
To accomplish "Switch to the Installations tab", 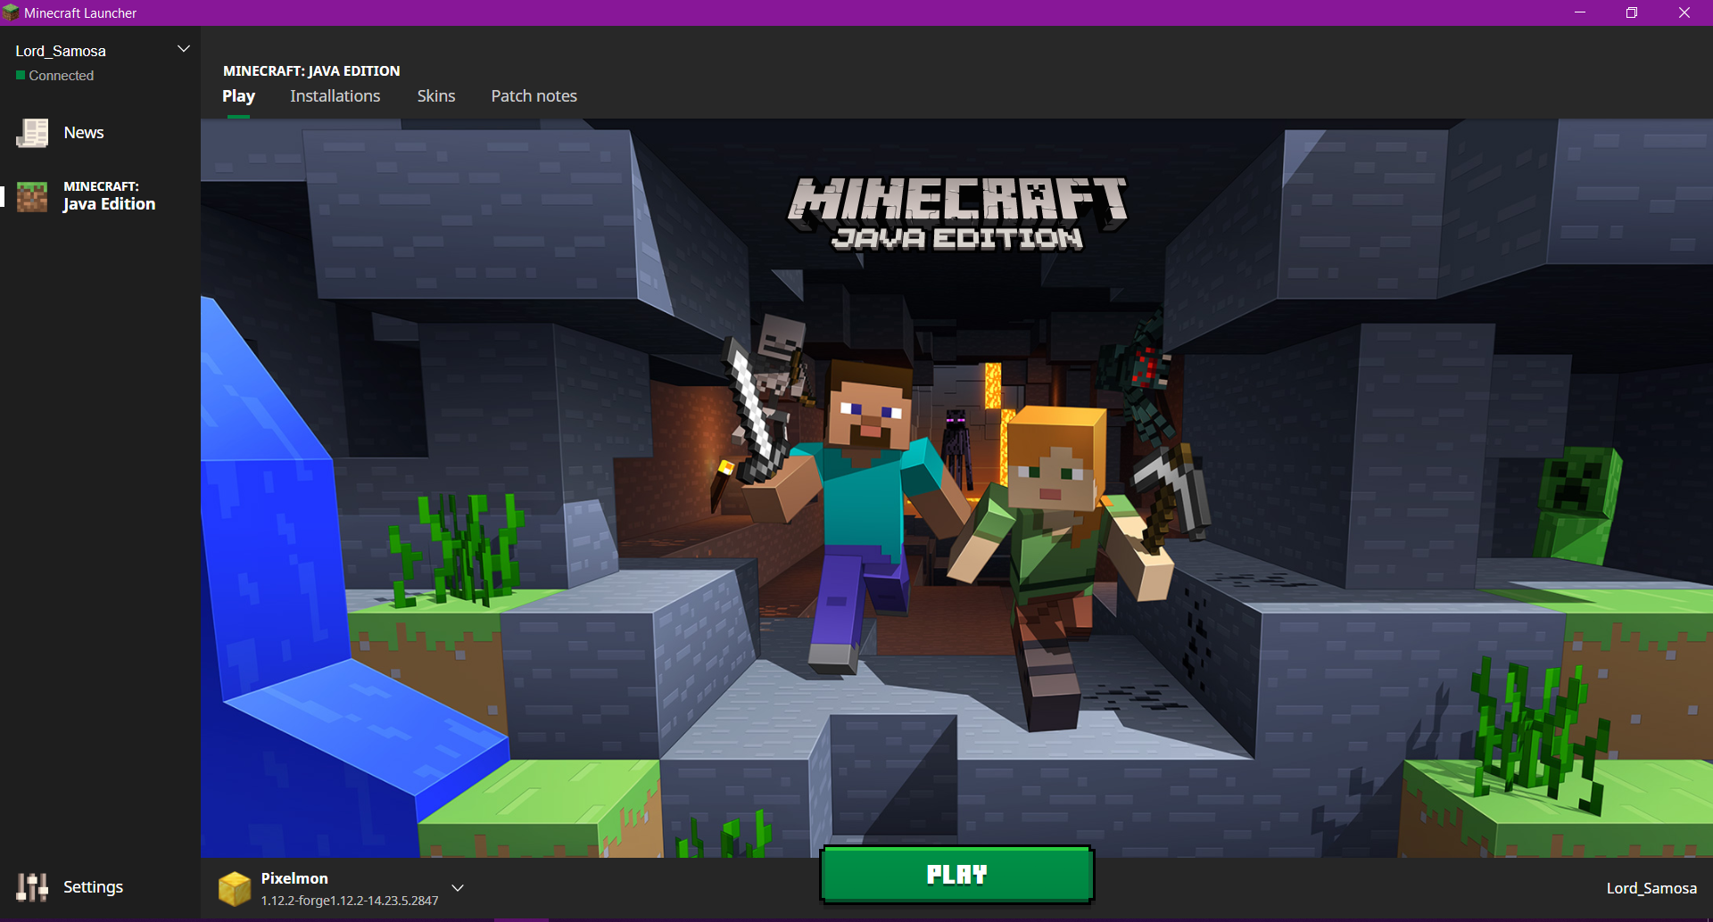I will coord(335,96).
